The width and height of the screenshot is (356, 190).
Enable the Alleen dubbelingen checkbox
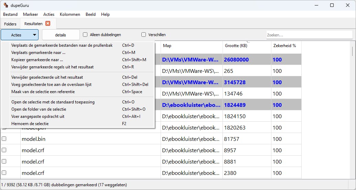click(85, 35)
